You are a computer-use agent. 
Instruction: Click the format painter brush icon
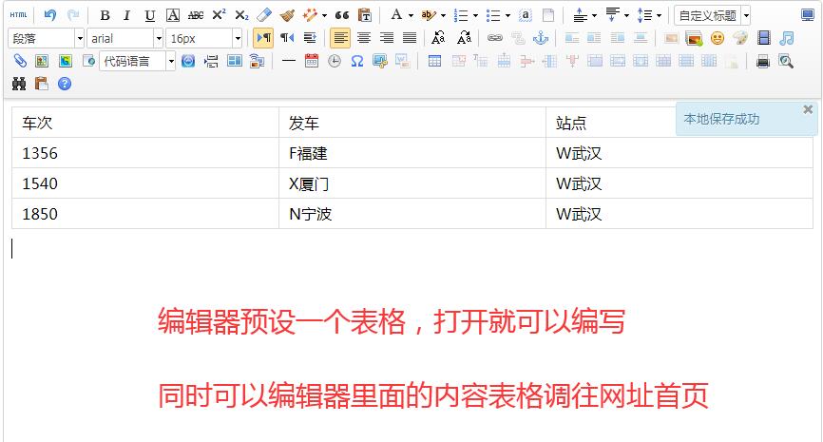pos(287,16)
